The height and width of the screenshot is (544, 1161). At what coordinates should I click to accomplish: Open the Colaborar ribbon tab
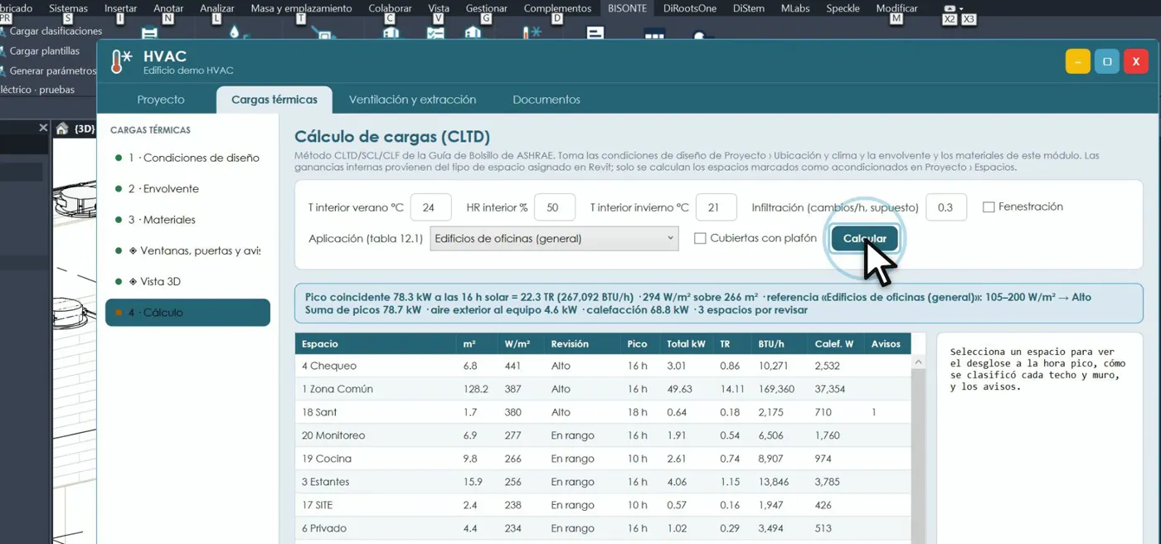[x=390, y=8]
